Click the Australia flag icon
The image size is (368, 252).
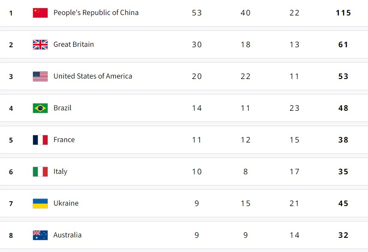coord(40,235)
